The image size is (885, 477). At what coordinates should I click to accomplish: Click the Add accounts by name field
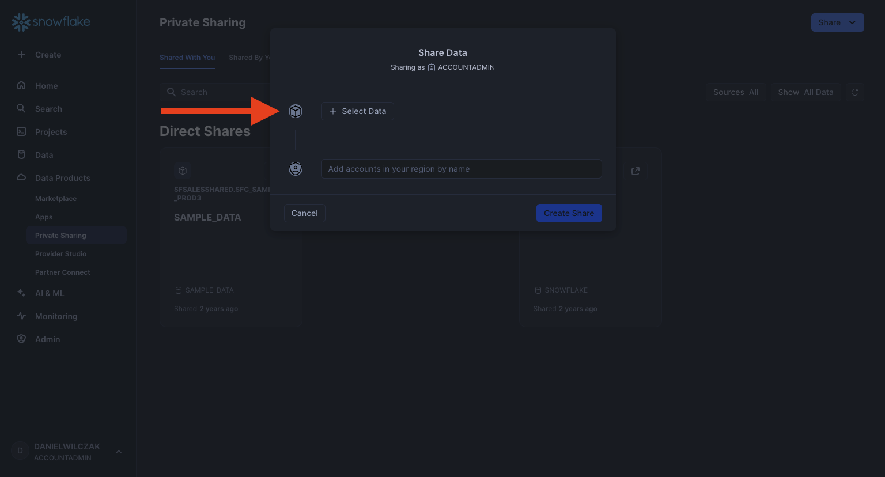pos(461,169)
